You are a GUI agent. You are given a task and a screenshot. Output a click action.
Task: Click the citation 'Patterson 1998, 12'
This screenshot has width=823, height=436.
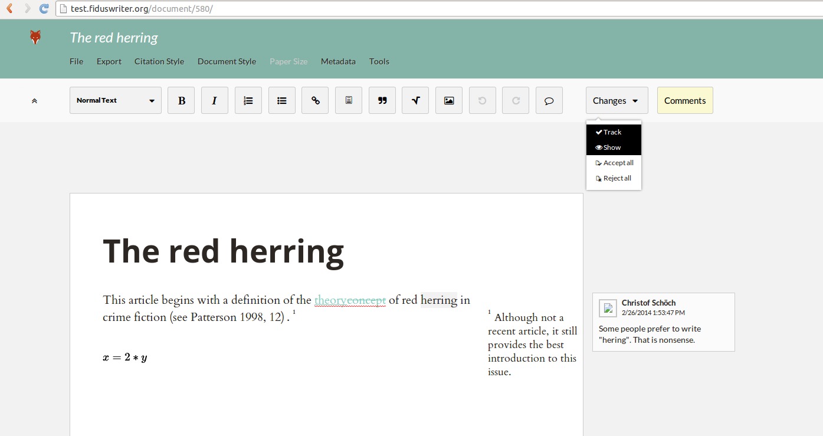[235, 317]
